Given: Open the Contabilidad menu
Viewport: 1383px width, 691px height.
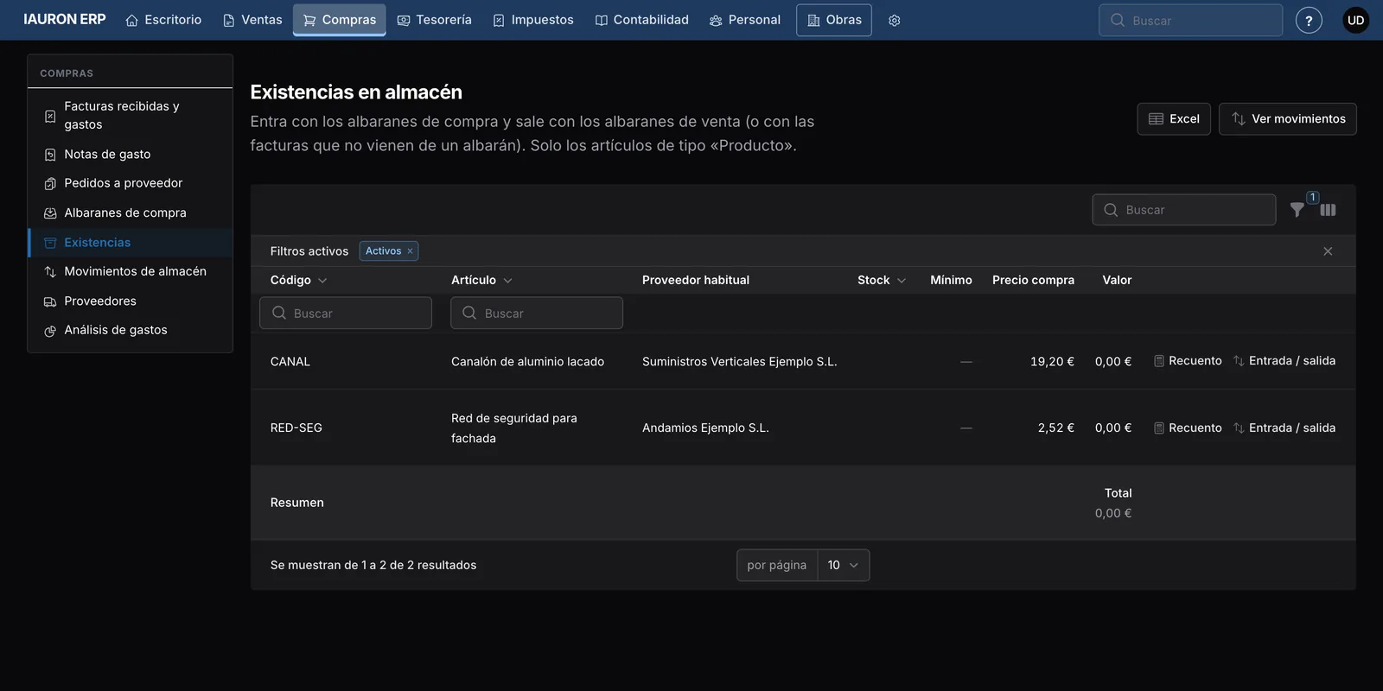Looking at the screenshot, I should tap(642, 20).
